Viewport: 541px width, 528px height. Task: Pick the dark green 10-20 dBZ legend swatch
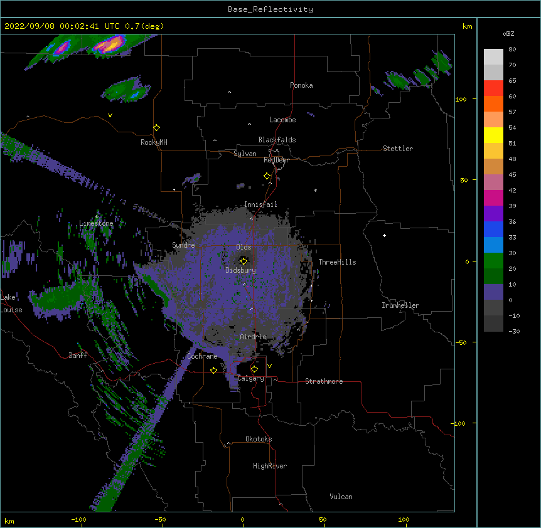pos(493,277)
